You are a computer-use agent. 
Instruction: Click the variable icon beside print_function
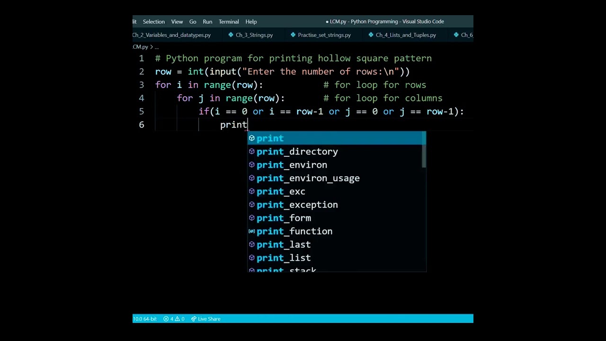click(252, 231)
